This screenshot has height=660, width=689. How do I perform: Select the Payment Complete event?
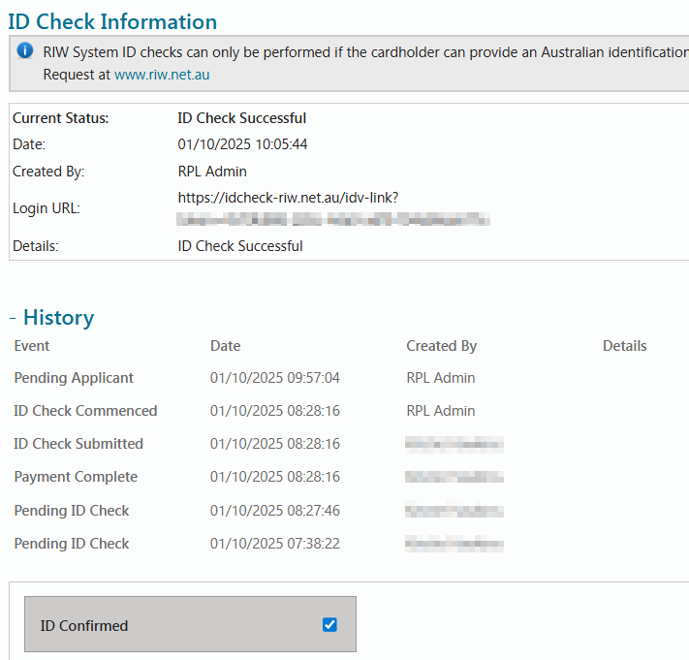(x=76, y=477)
